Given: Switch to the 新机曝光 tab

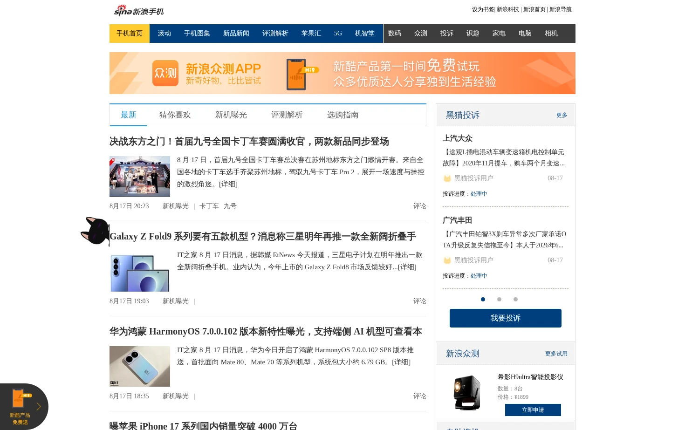Looking at the screenshot, I should click(231, 115).
